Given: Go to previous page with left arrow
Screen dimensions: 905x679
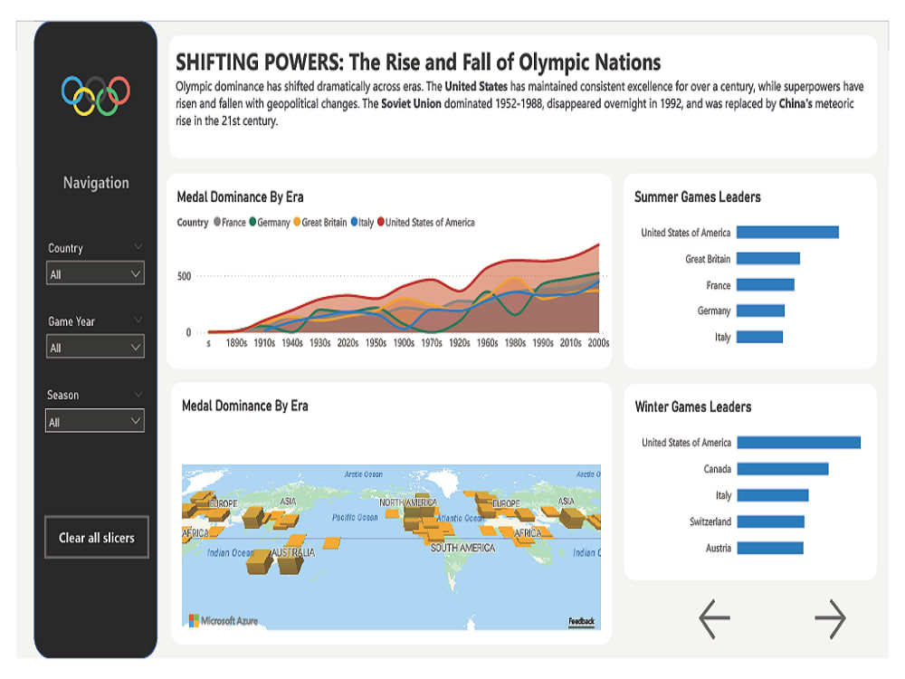Looking at the screenshot, I should 715,618.
